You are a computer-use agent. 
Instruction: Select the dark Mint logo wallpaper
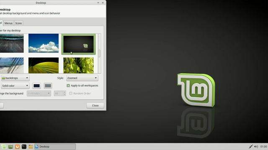coord(78,44)
